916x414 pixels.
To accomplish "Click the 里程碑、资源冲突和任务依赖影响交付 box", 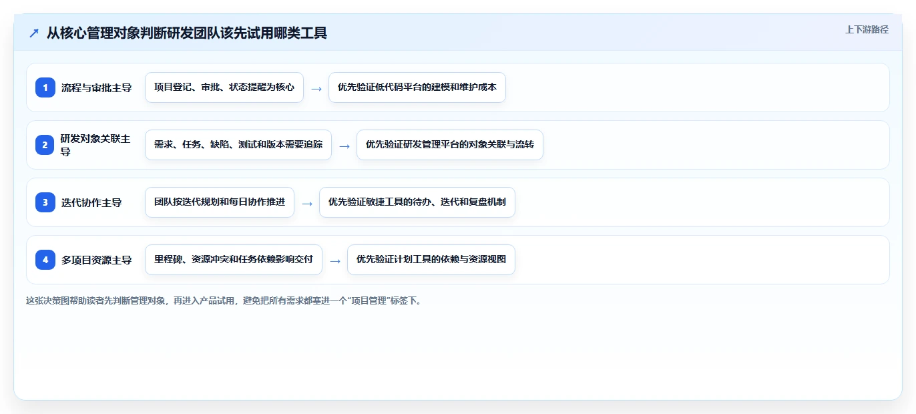I will tap(234, 260).
